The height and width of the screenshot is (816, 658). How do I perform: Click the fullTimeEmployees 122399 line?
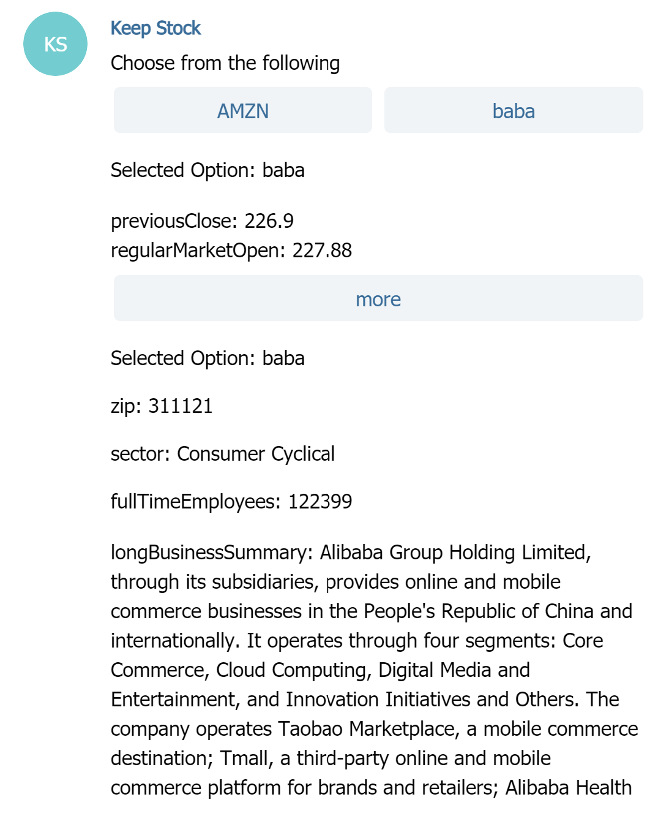click(231, 502)
